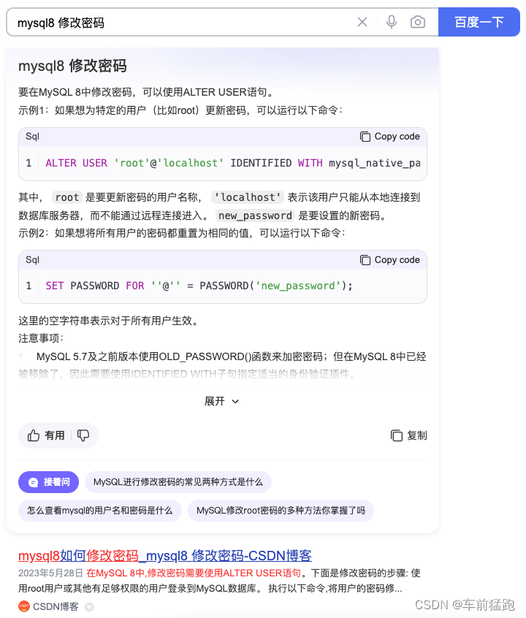Copy code of the ALTER USER snippet
This screenshot has width=526, height=618.
[x=390, y=137]
